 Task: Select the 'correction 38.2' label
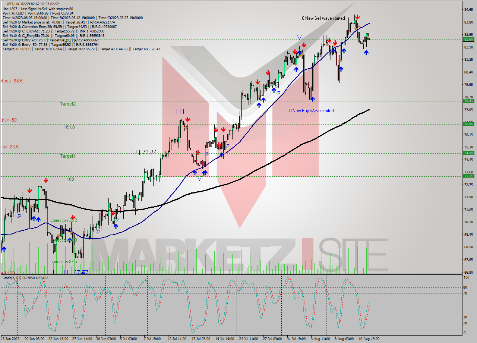(64, 220)
